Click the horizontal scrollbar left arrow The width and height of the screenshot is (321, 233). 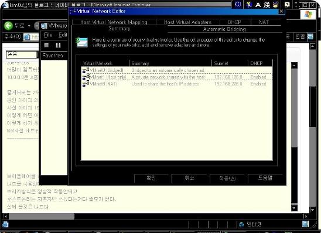5,216
